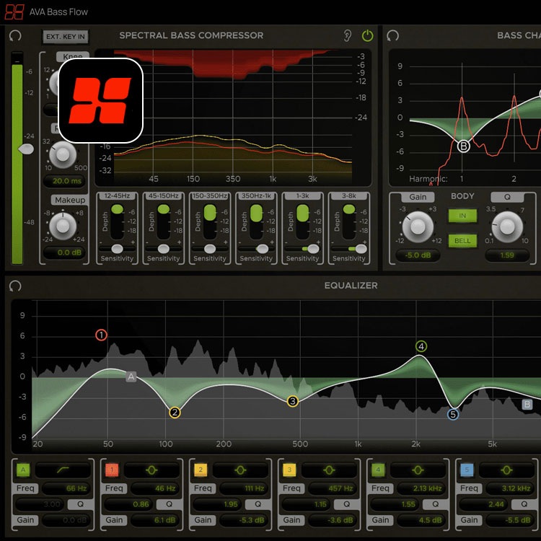This screenshot has height=541, width=541.
Task: Click the headphone solo icon beside Equalizer
Action: coord(15,286)
